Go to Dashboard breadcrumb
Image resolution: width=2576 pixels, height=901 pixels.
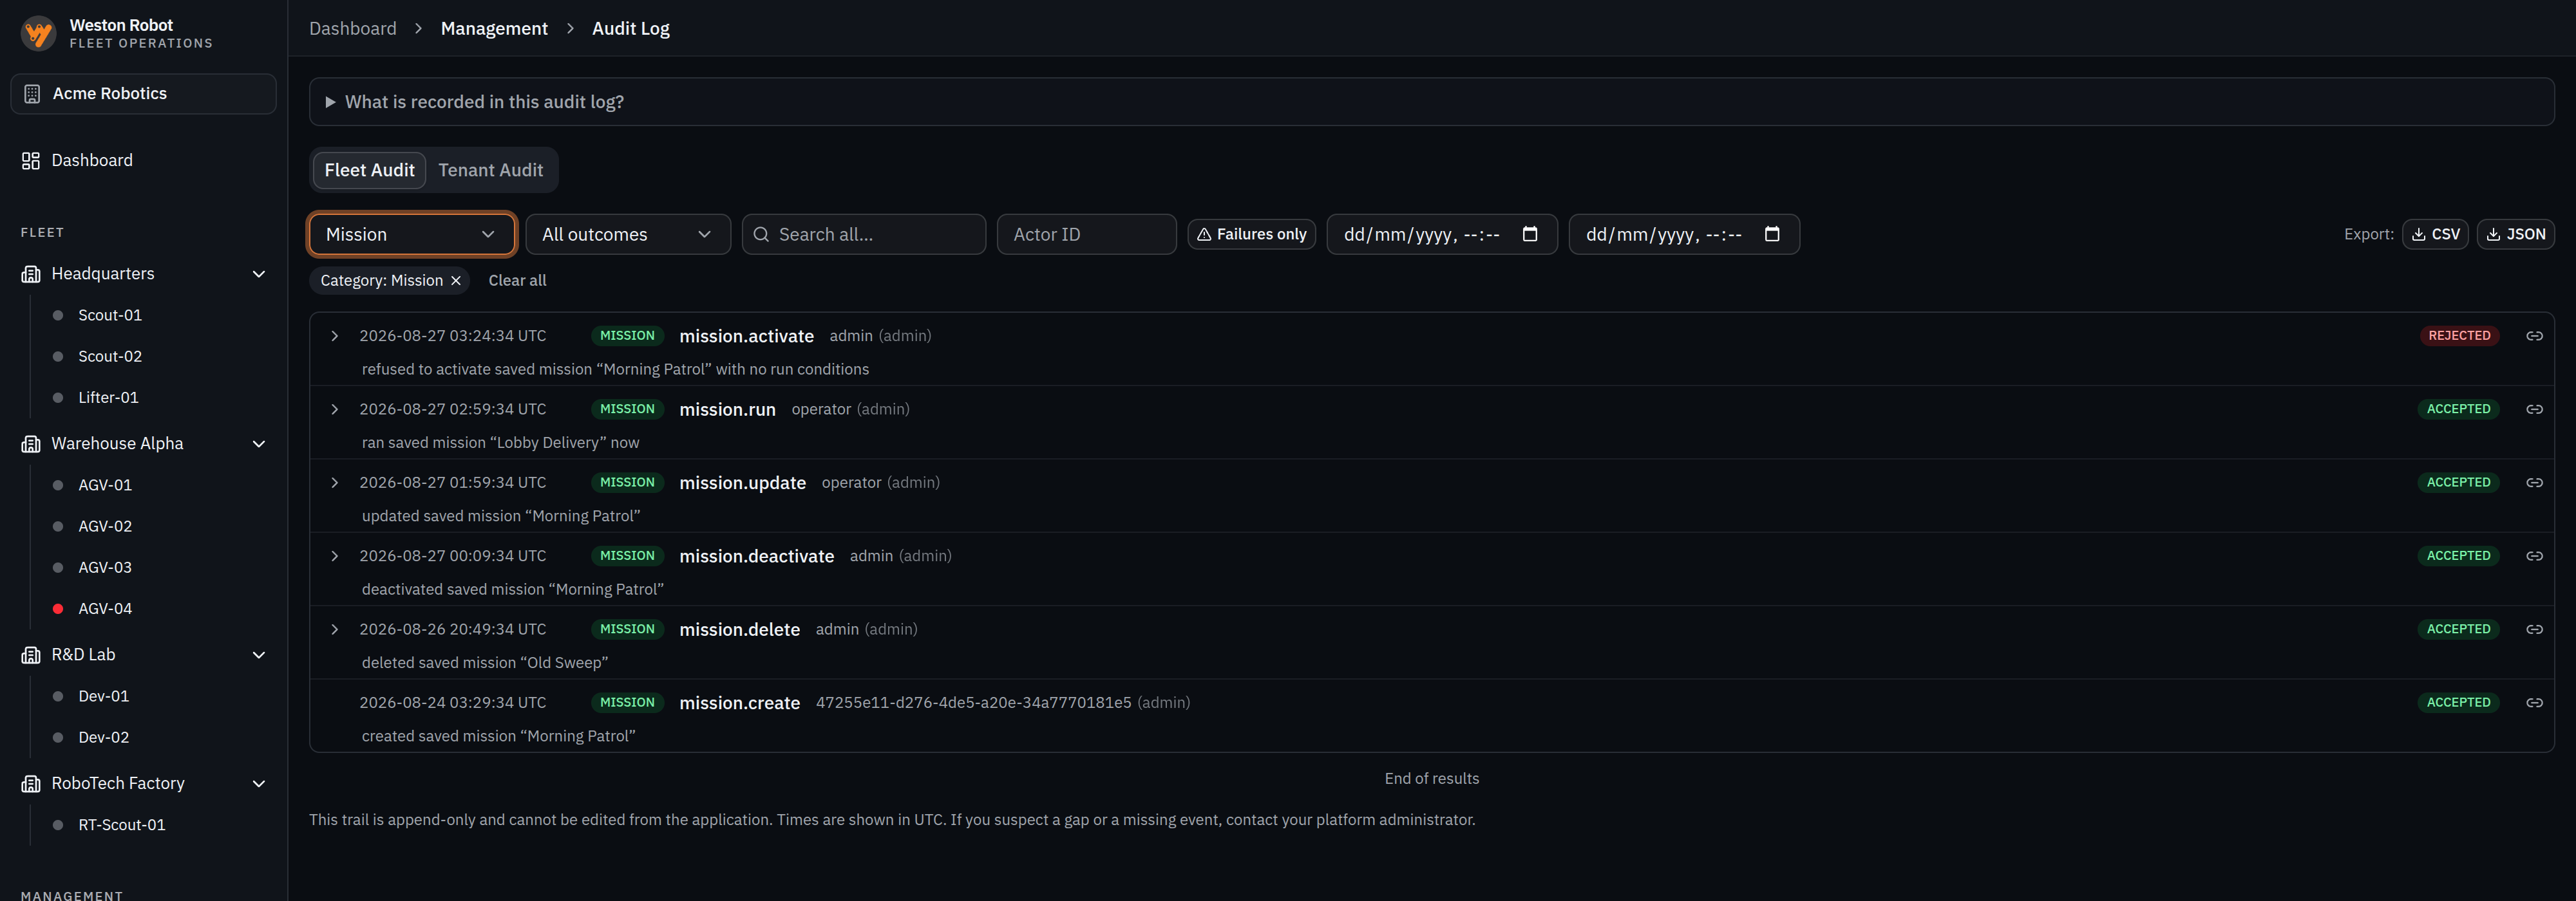coord(353,29)
